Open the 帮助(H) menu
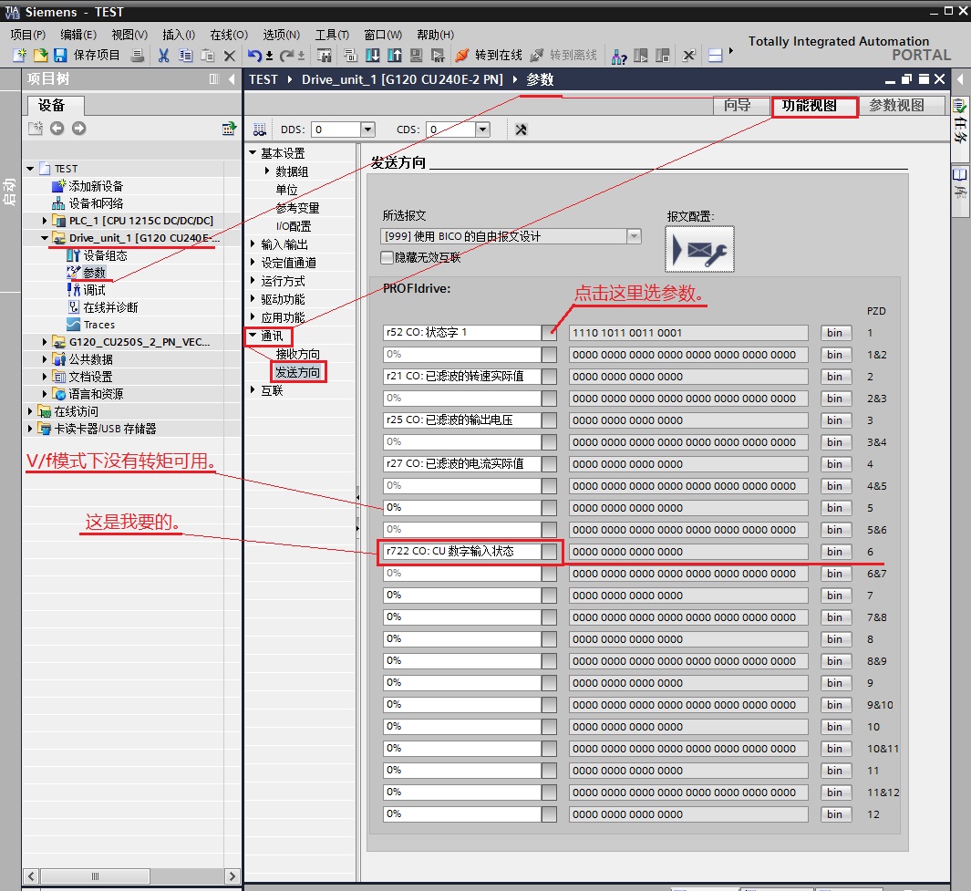This screenshot has height=891, width=971. pyautogui.click(x=435, y=35)
